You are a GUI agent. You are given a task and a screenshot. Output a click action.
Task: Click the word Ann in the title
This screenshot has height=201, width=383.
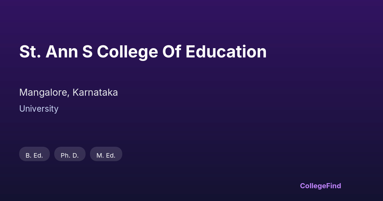(62, 52)
